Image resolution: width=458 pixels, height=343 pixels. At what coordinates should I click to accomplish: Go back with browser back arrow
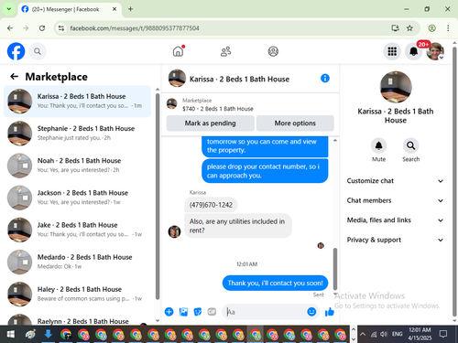point(10,28)
